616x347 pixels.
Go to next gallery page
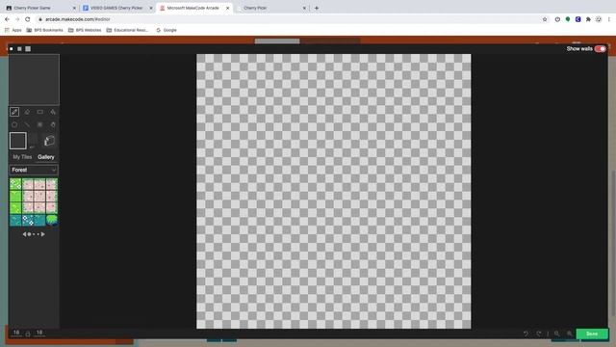pos(42,234)
